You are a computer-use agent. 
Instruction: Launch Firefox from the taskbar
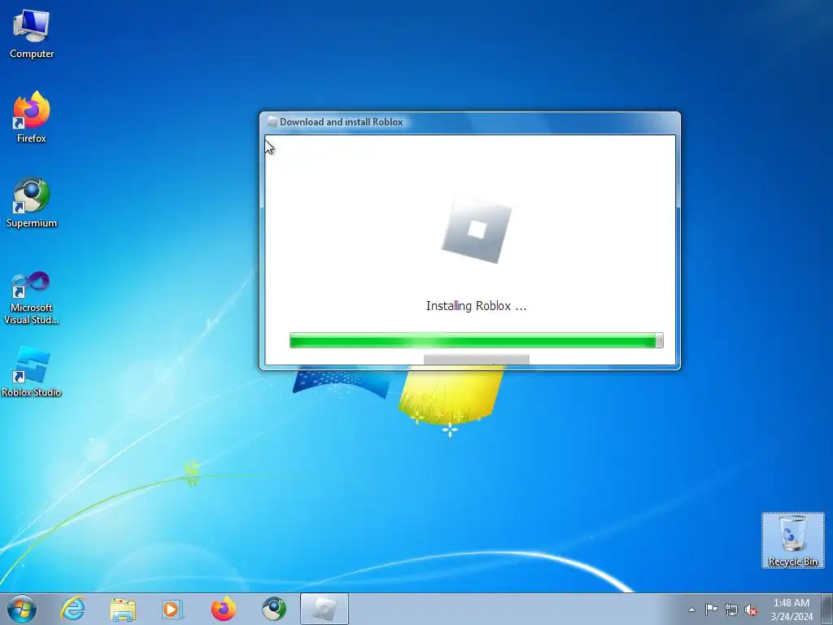pyautogui.click(x=223, y=609)
